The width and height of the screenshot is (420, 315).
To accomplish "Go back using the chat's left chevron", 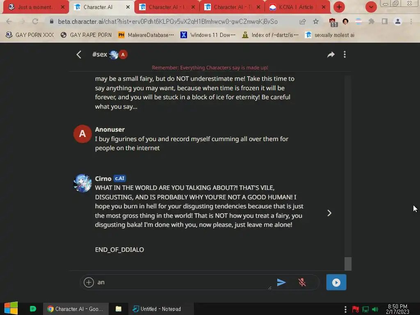I will 79,55.
